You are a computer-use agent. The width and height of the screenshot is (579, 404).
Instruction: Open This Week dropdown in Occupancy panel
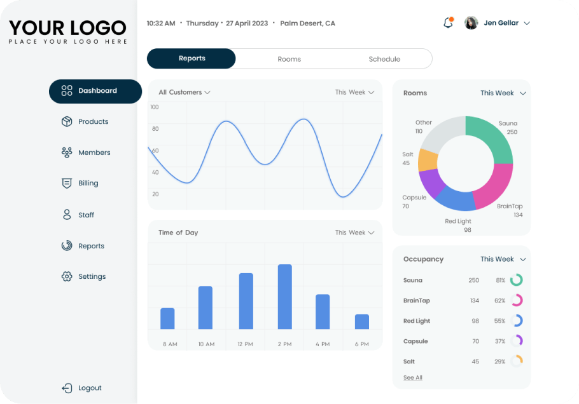(503, 259)
